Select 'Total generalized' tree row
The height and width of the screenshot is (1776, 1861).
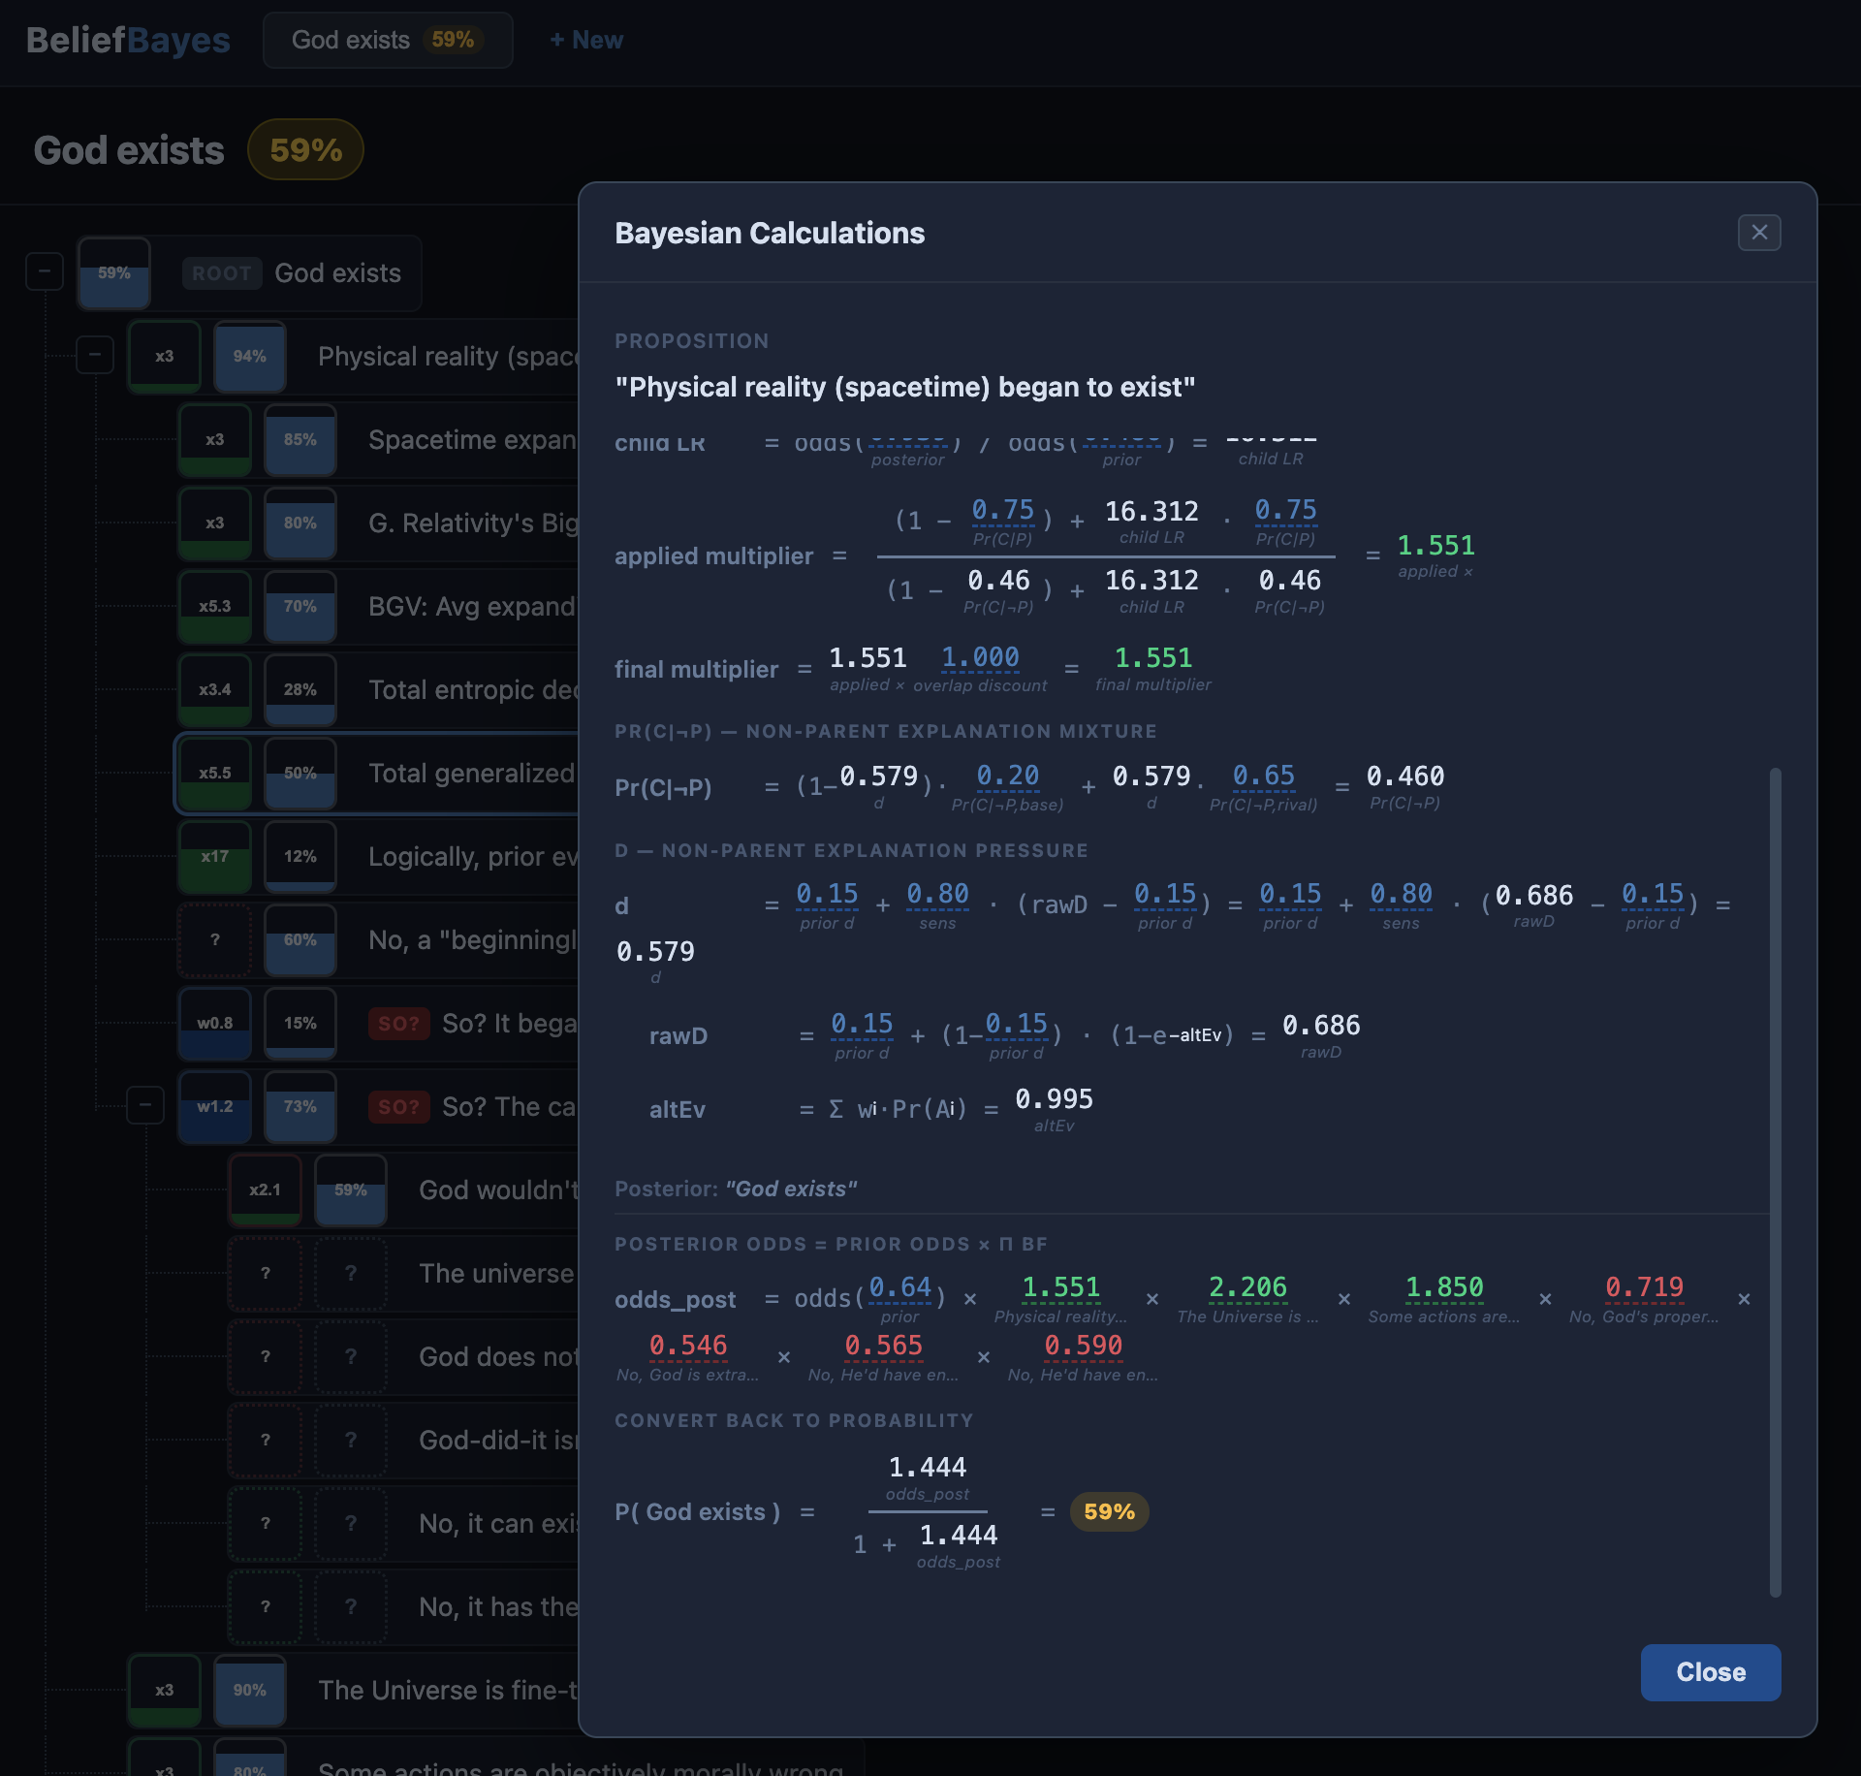point(377,774)
